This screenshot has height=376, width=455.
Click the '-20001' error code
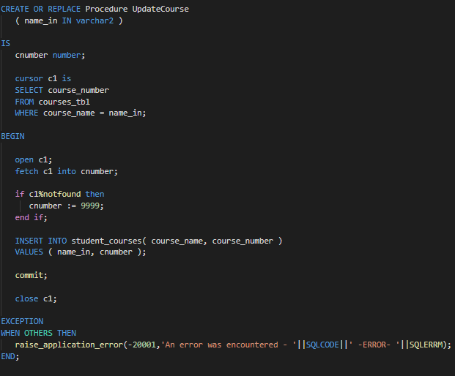[142, 345]
